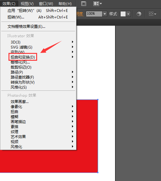161x181 pixels.
Task: Open the 窗口(W) menu
Action: pos(46,3)
